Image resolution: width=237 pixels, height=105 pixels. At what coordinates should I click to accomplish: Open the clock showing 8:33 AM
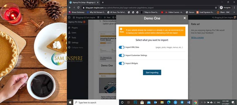click(225, 102)
